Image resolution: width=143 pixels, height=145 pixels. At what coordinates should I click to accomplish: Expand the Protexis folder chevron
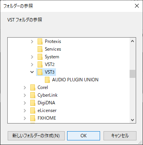[x=32, y=41]
